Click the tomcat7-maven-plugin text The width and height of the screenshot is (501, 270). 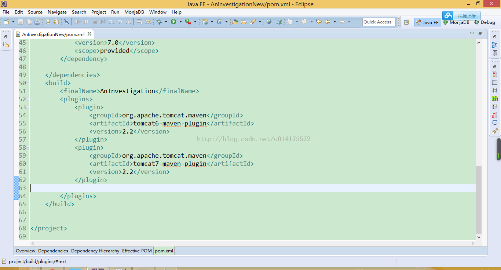170,164
